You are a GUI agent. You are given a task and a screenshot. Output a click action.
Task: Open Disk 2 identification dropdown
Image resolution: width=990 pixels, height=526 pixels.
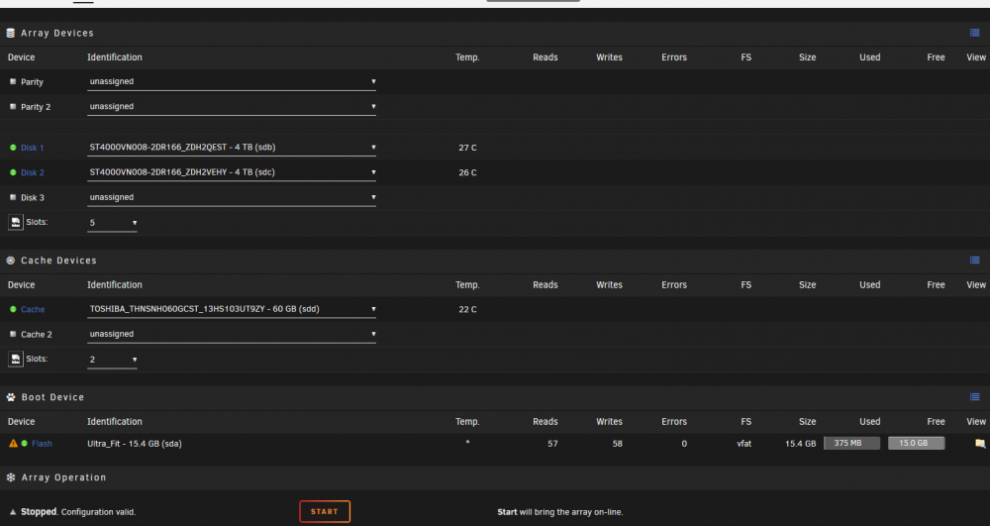pyautogui.click(x=232, y=172)
